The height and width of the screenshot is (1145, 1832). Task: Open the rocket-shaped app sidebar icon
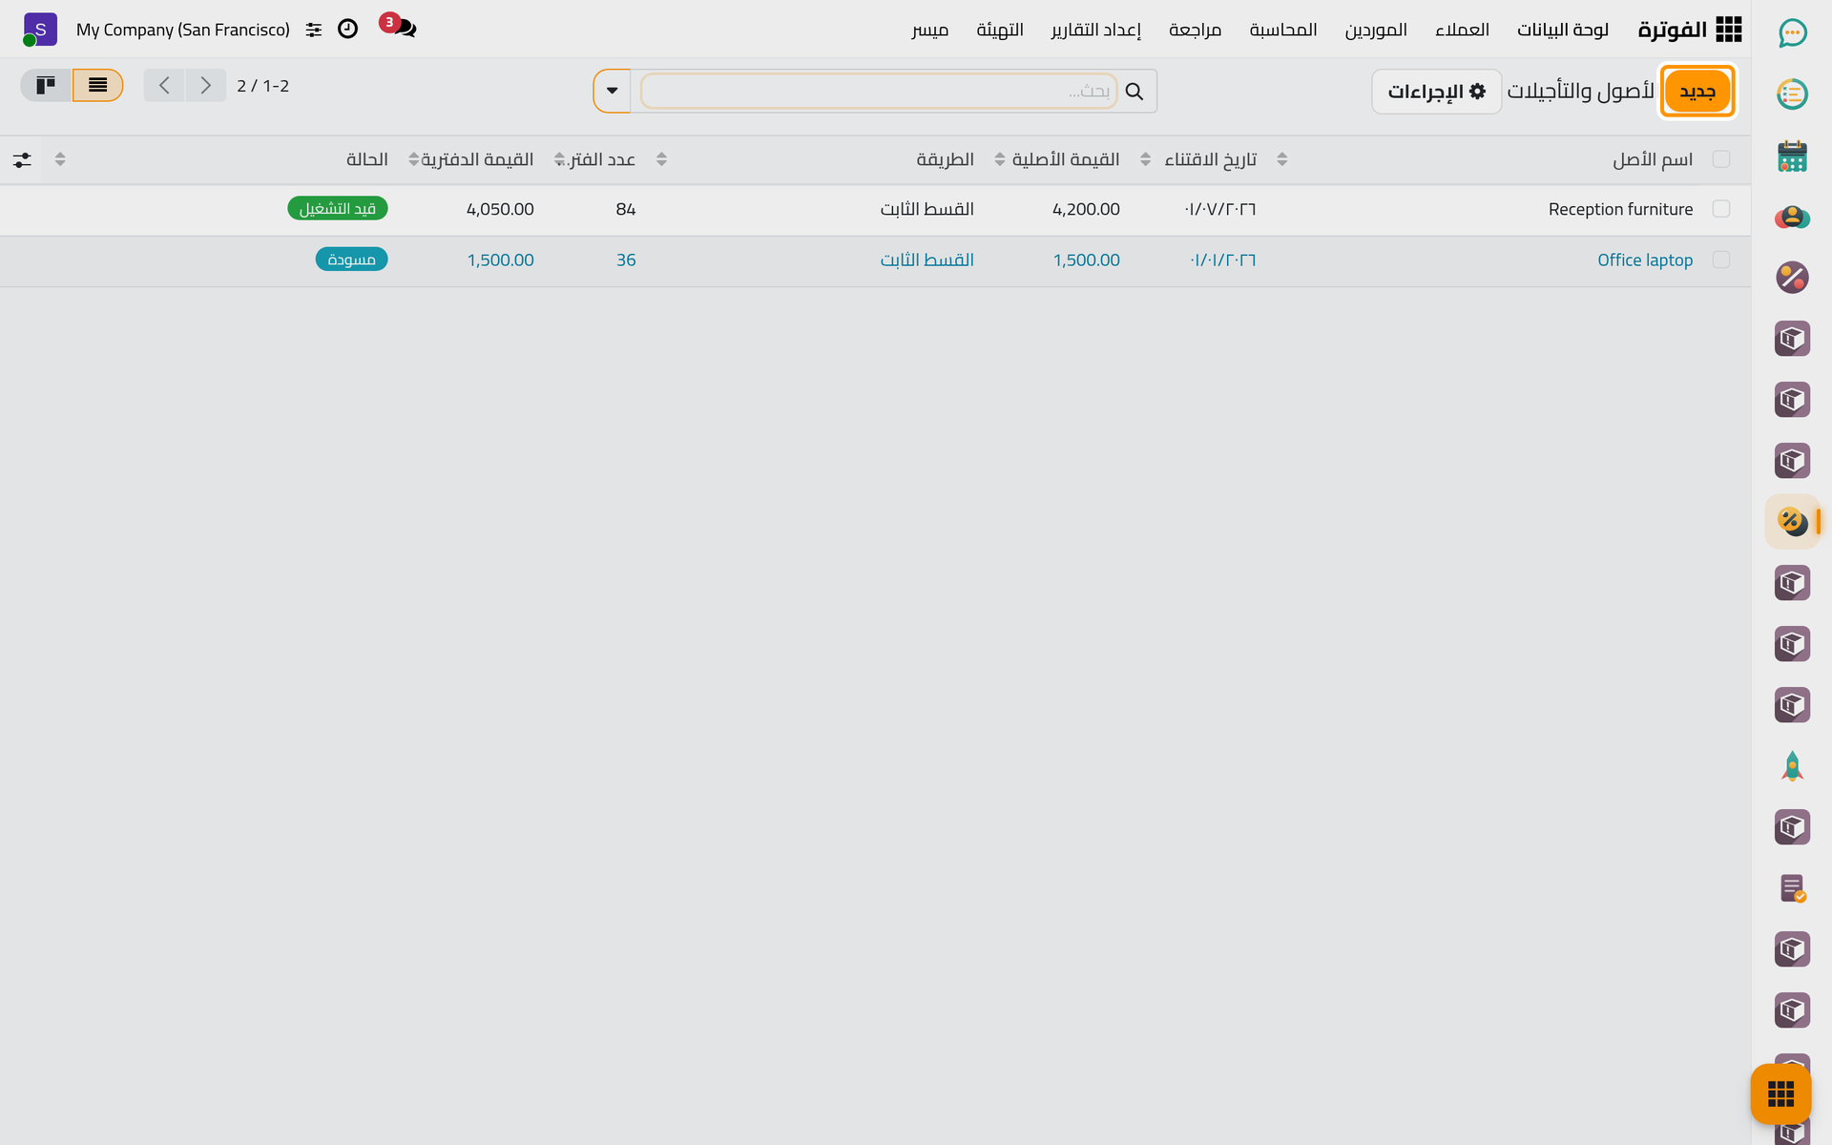(1792, 766)
